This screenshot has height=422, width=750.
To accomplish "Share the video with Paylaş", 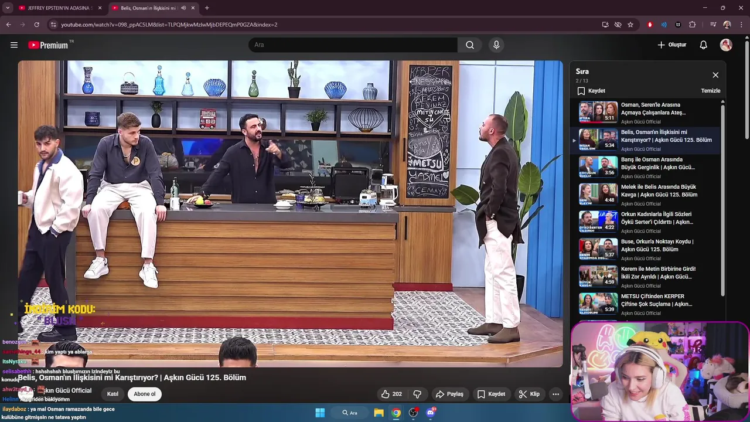I will click(x=449, y=394).
